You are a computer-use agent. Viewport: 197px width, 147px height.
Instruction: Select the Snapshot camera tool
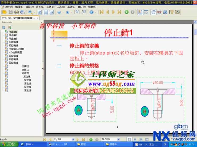click(x=177, y=12)
